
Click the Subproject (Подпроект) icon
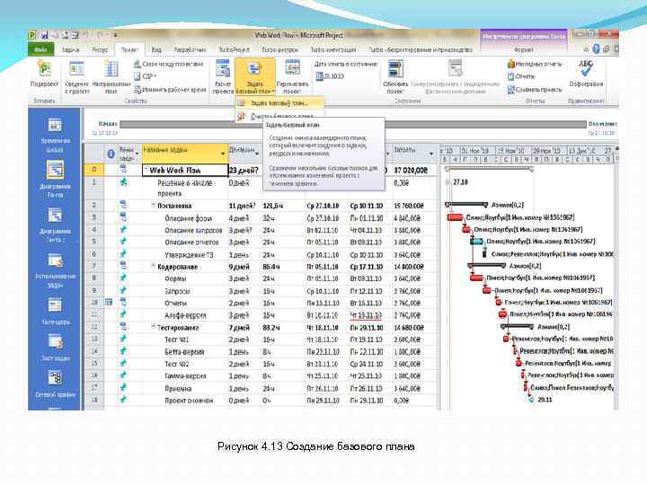44,74
